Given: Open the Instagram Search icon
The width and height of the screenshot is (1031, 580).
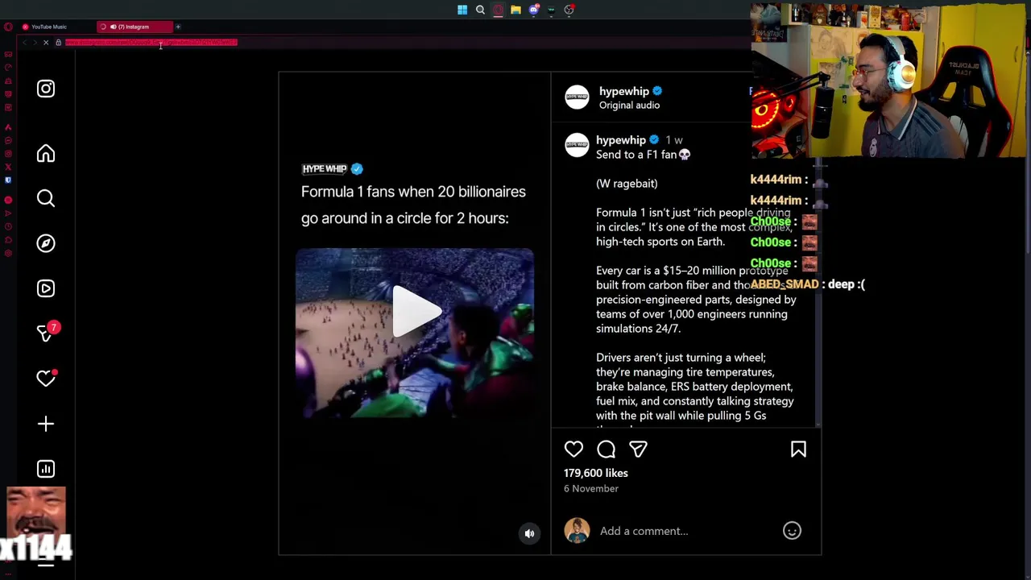Looking at the screenshot, I should (46, 198).
